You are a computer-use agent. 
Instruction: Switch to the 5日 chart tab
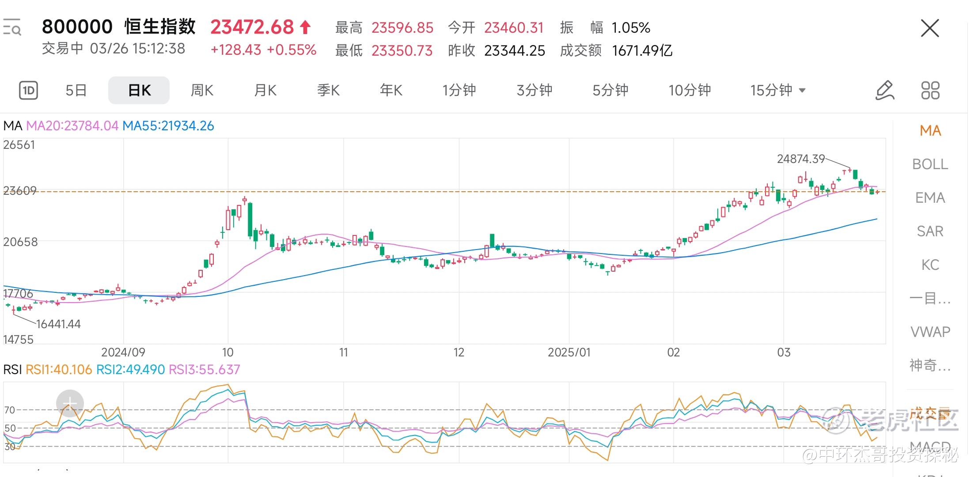pyautogui.click(x=76, y=91)
